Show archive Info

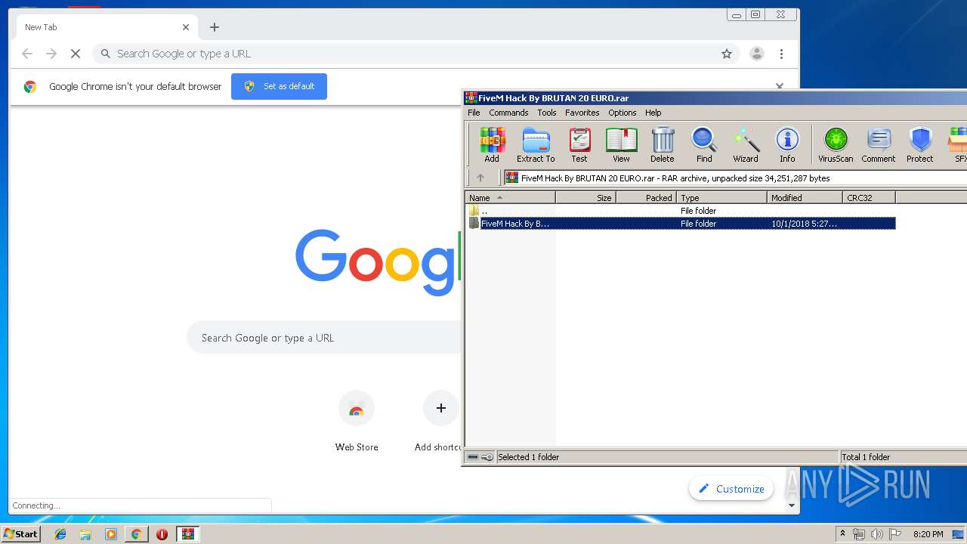click(x=787, y=144)
